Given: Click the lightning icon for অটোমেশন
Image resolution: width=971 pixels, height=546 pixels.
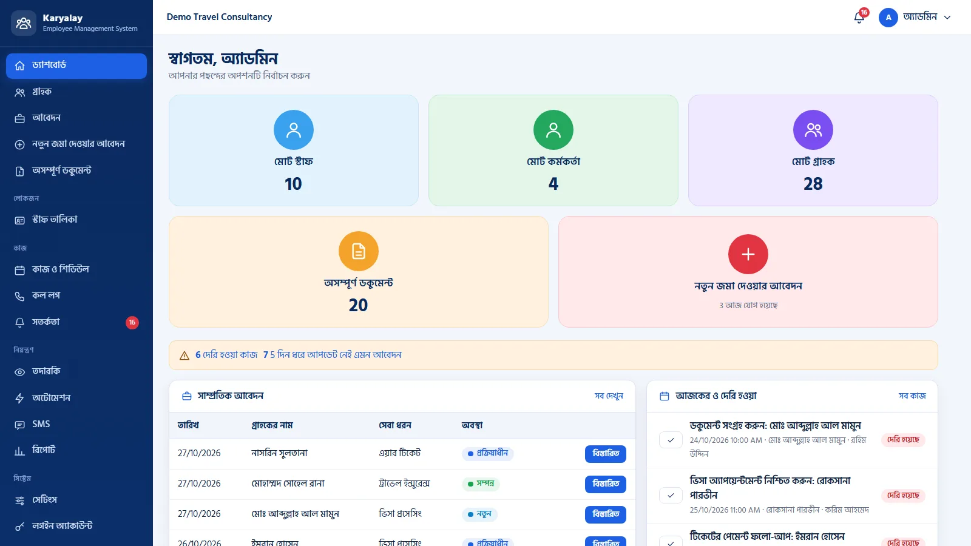Looking at the screenshot, I should click(20, 398).
